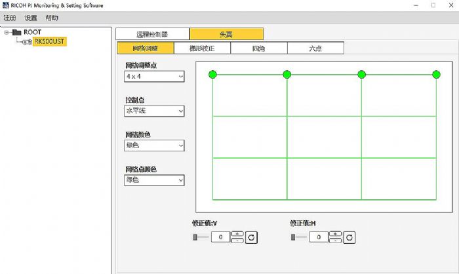The image size is (459, 274).
Task: Click the RK500UST projector device icon
Action: tap(26, 41)
